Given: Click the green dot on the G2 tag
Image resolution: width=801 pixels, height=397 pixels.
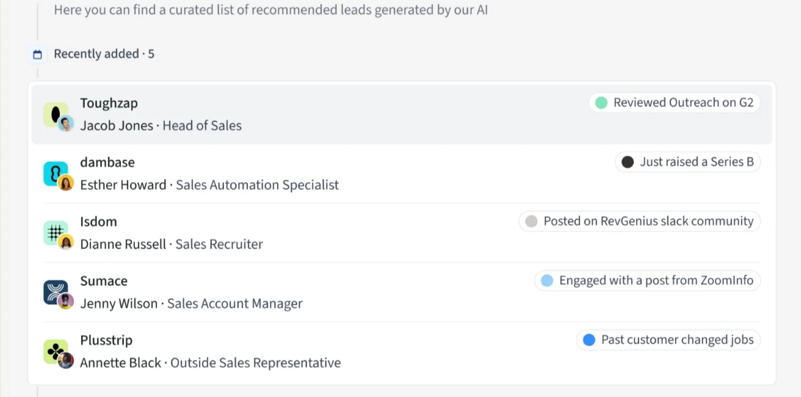Looking at the screenshot, I should tap(601, 103).
